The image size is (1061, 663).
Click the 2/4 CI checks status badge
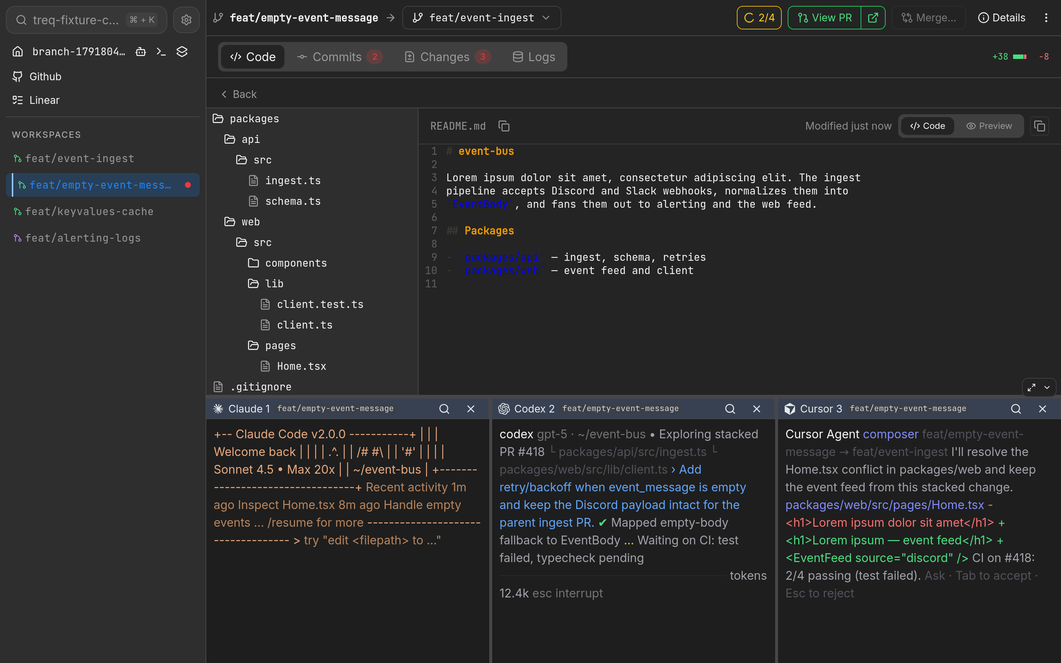(759, 18)
